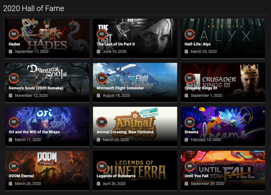Click the 2020 Hall of Fame heading
The height and width of the screenshot is (195, 271).
tap(34, 8)
